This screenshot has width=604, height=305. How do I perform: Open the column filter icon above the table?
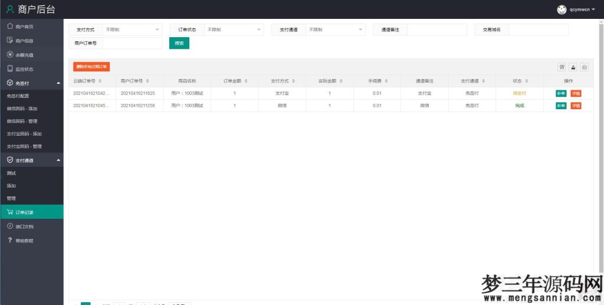[562, 67]
